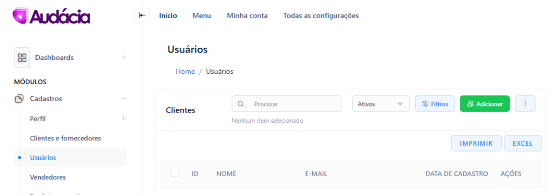Focus the Procurar search field
The height and width of the screenshot is (195, 550).
tap(287, 103)
